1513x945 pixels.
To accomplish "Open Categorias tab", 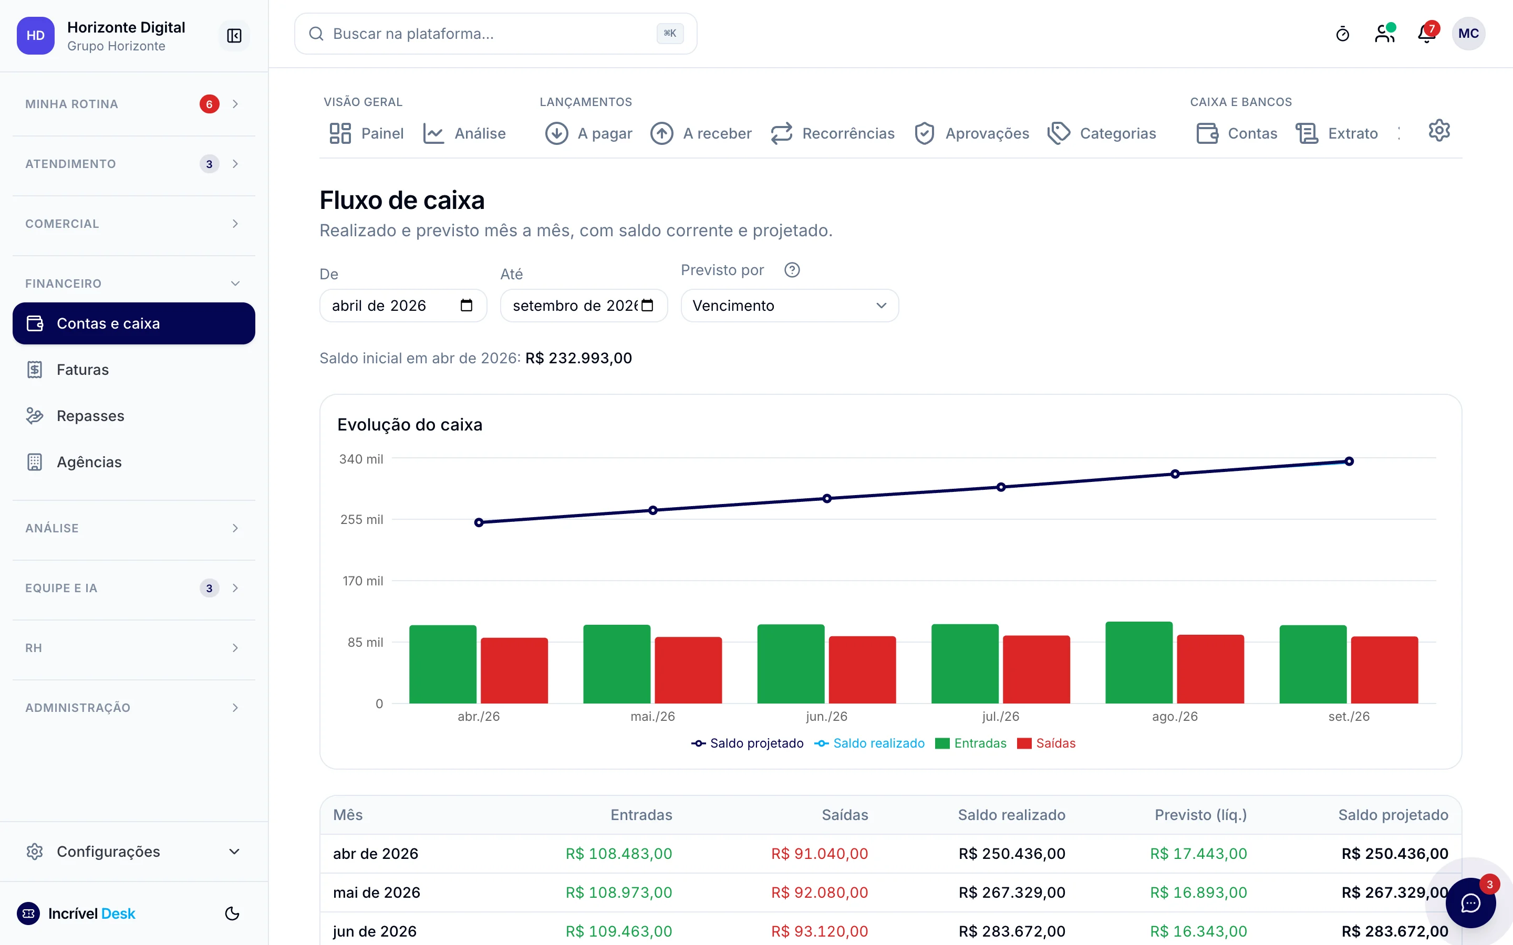I will [x=1102, y=133].
